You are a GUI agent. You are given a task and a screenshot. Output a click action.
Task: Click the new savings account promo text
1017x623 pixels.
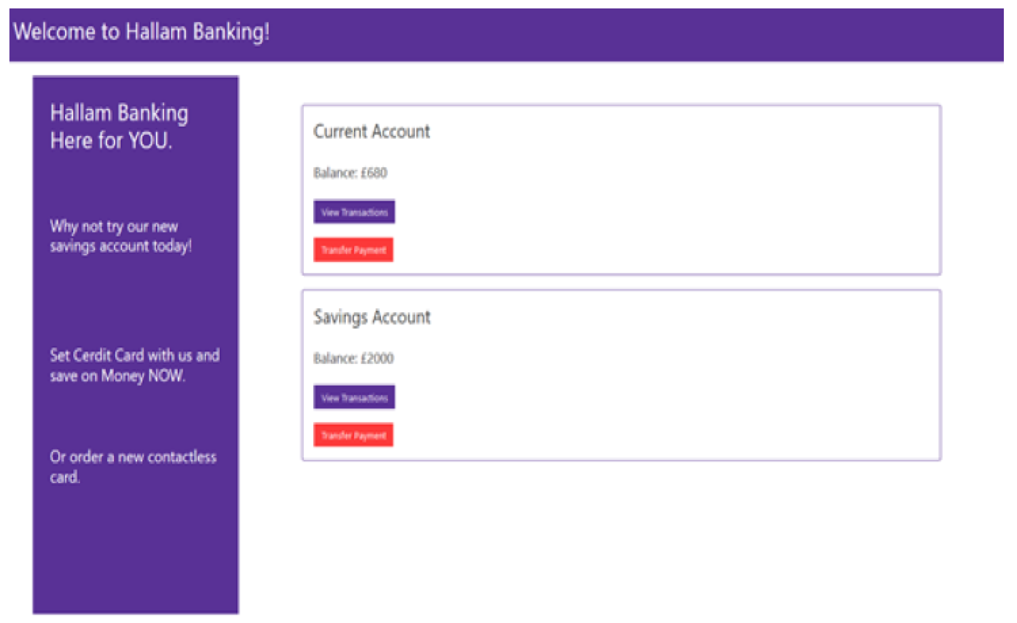tap(121, 237)
